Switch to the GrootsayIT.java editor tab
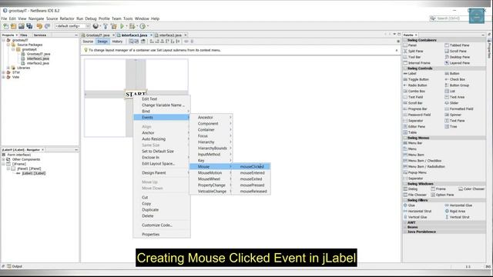 point(98,35)
